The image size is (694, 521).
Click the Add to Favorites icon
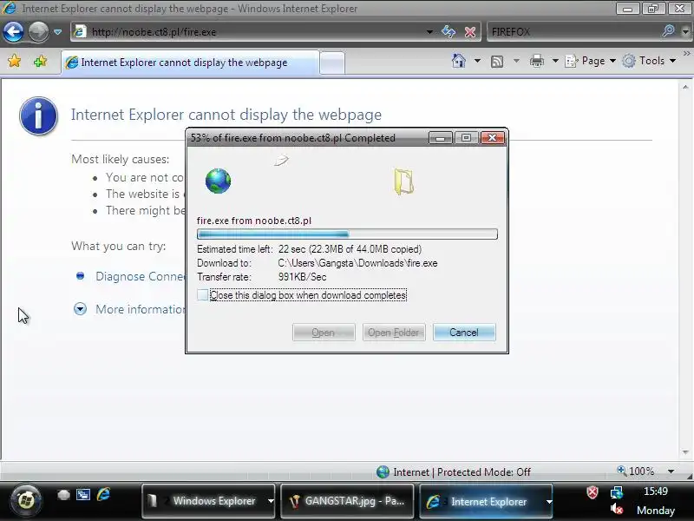40,61
